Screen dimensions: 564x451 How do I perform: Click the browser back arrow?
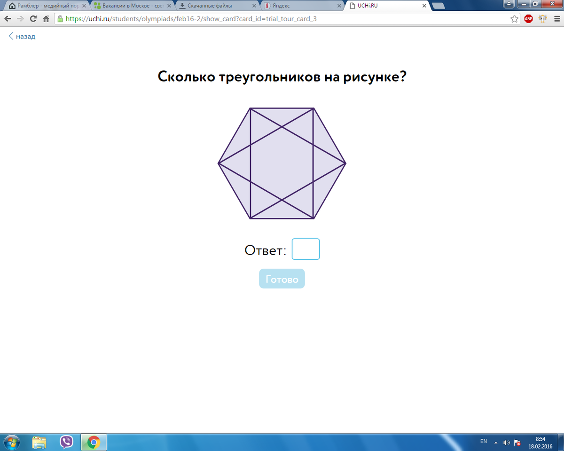(8, 19)
